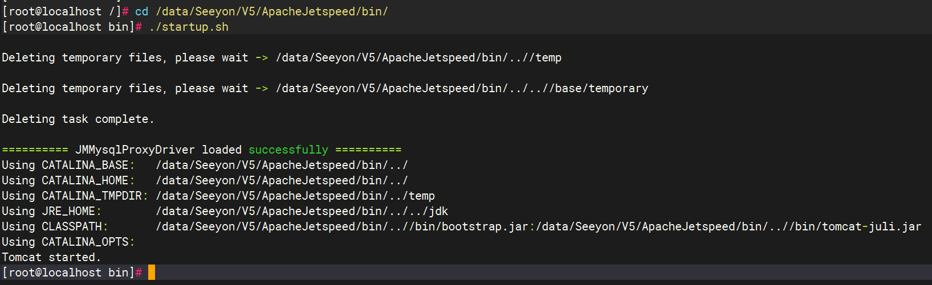Click the 'Tomcat started.' line
932x285 pixels.
tap(51, 257)
